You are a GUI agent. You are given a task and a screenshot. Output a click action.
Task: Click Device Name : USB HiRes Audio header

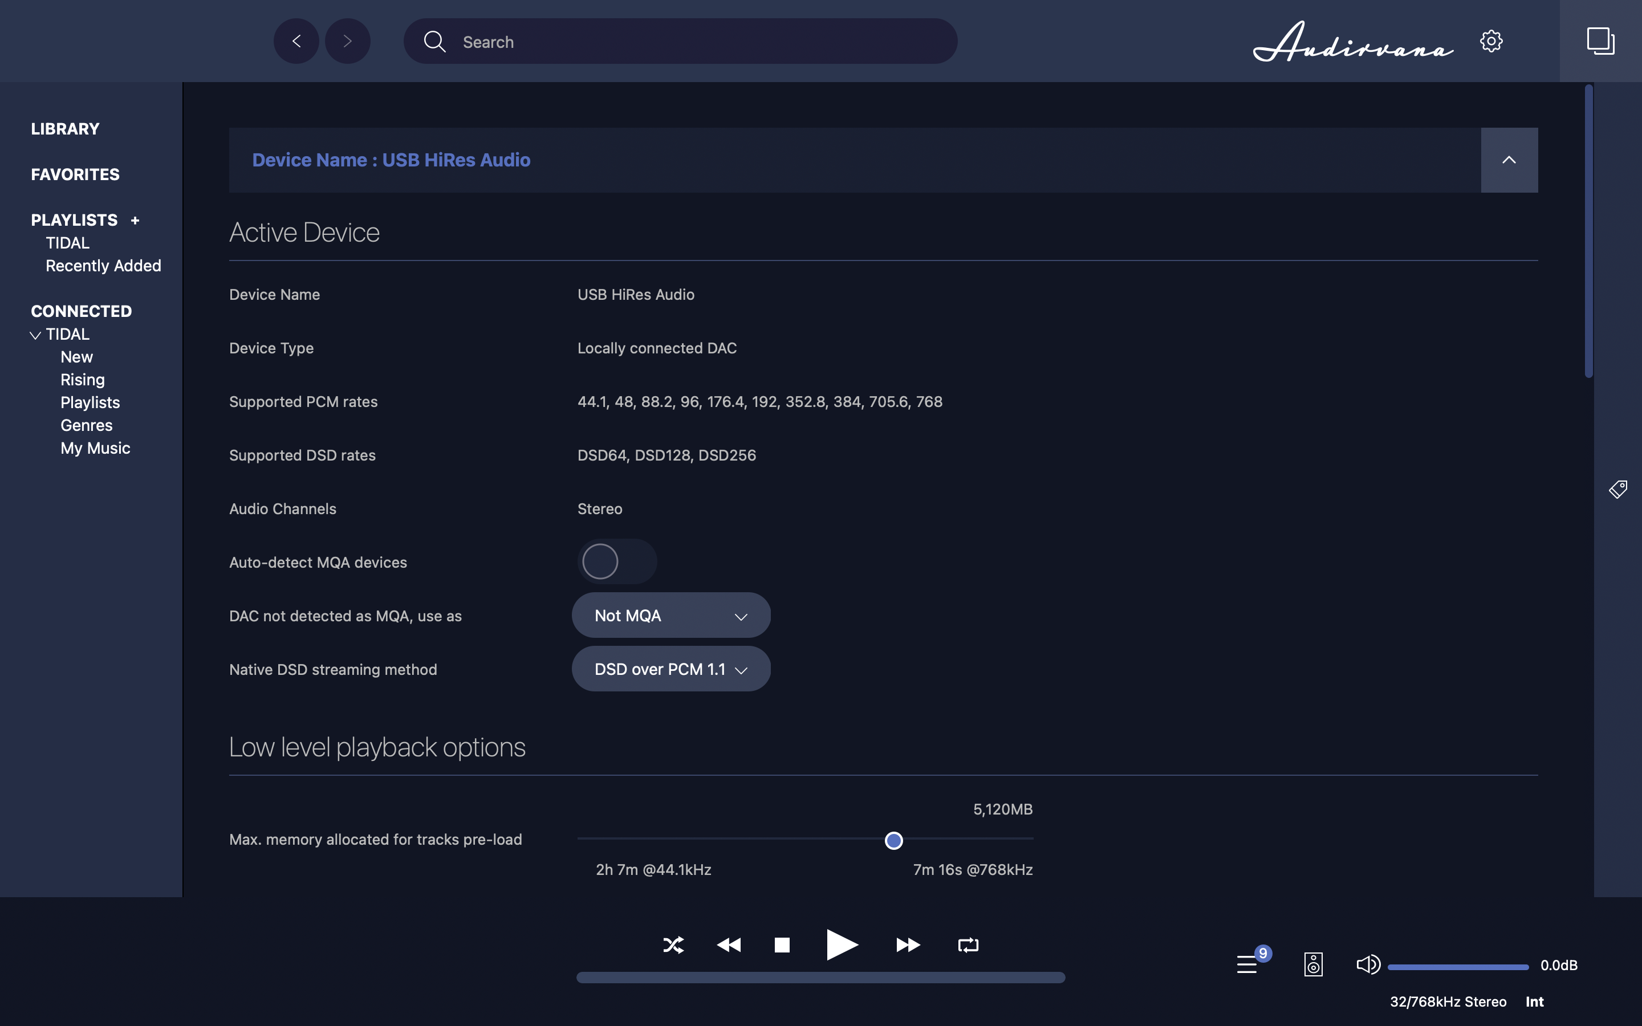[x=392, y=160]
